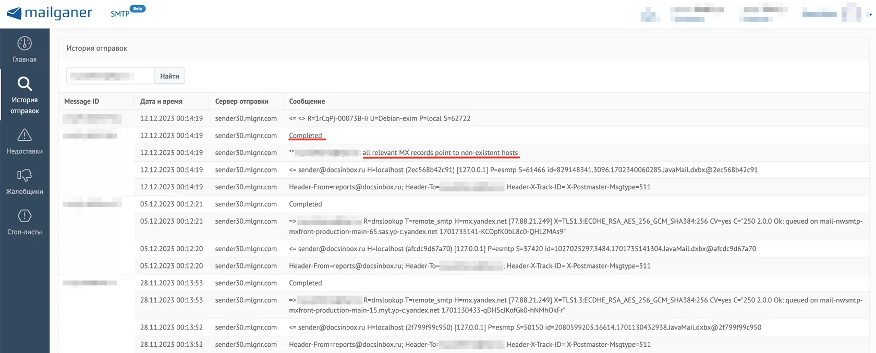Open the Недоставки warning icon
Image resolution: width=876 pixels, height=353 pixels.
(x=25, y=135)
